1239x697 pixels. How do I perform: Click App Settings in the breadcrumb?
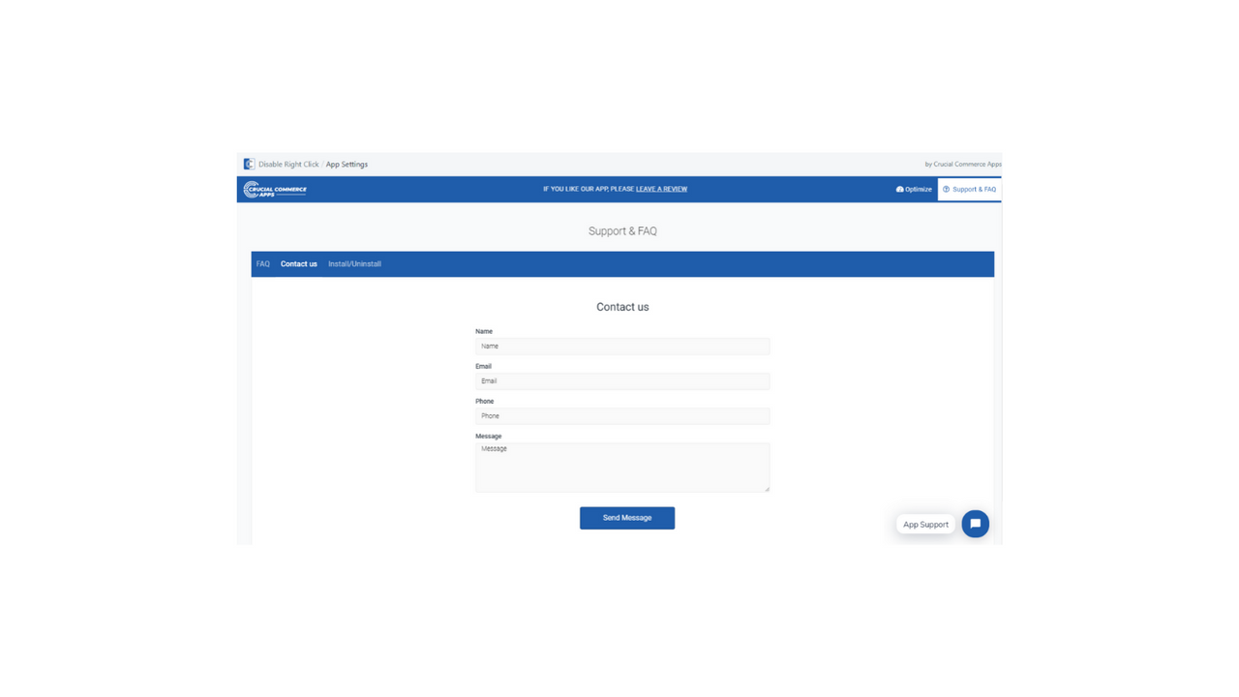pos(347,164)
